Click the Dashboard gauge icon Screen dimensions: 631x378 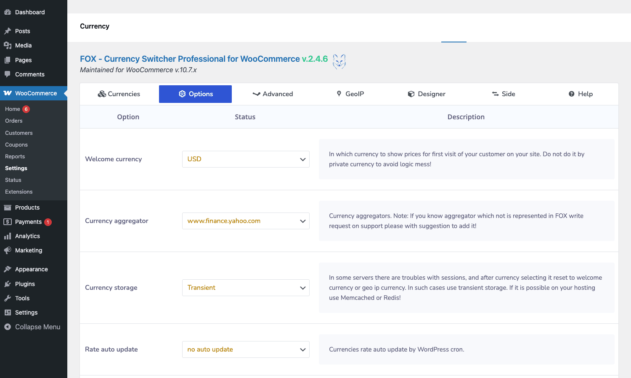tap(8, 12)
